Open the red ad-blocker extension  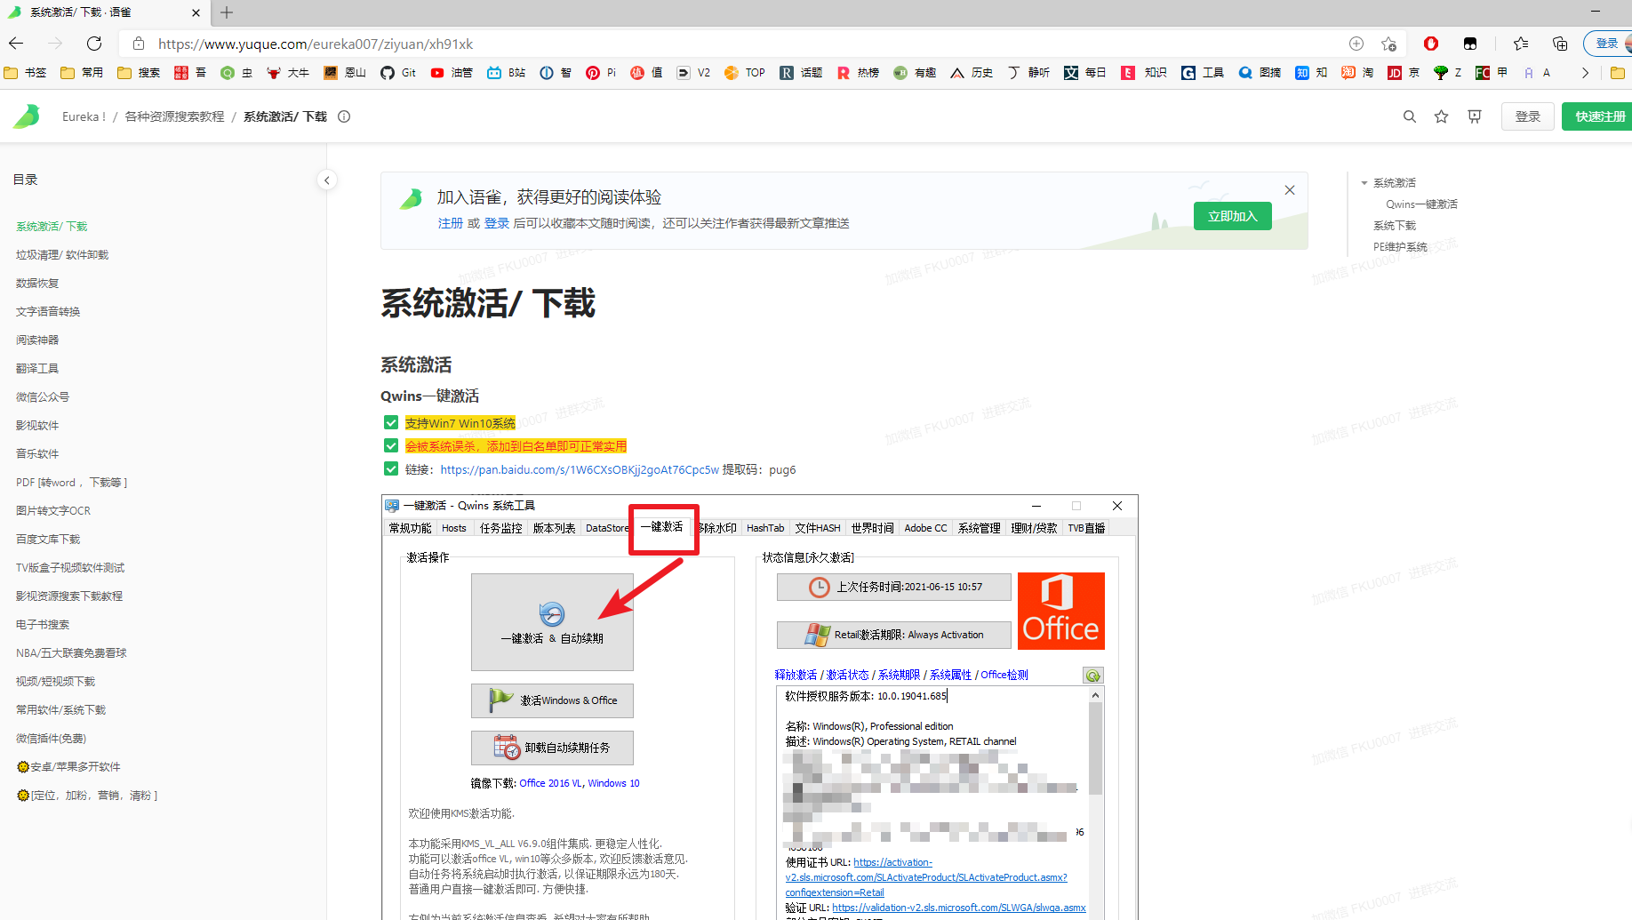[1431, 44]
